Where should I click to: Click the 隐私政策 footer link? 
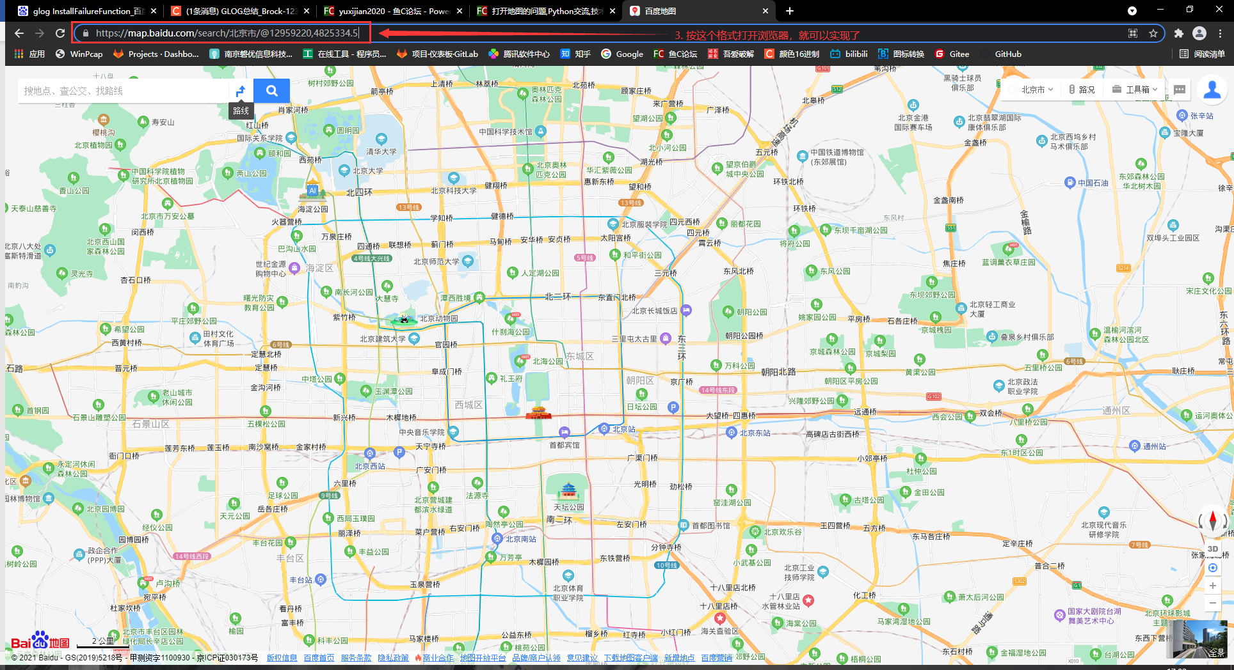point(394,657)
